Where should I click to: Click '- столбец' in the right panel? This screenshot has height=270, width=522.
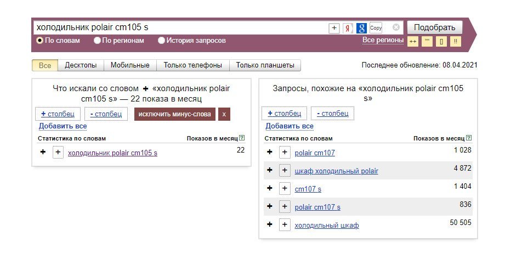[x=333, y=114]
